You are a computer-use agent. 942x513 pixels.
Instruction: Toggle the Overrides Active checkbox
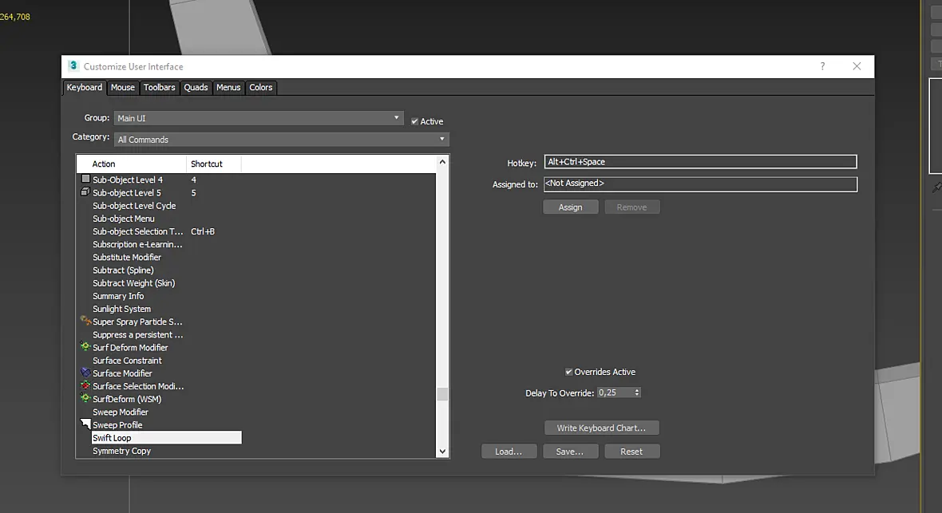568,372
